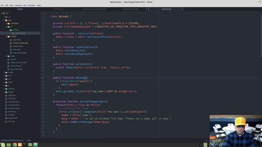The image size is (262, 147).
Task: Collapse the app folder arrow
Action: pyautogui.click(x=4, y=20)
